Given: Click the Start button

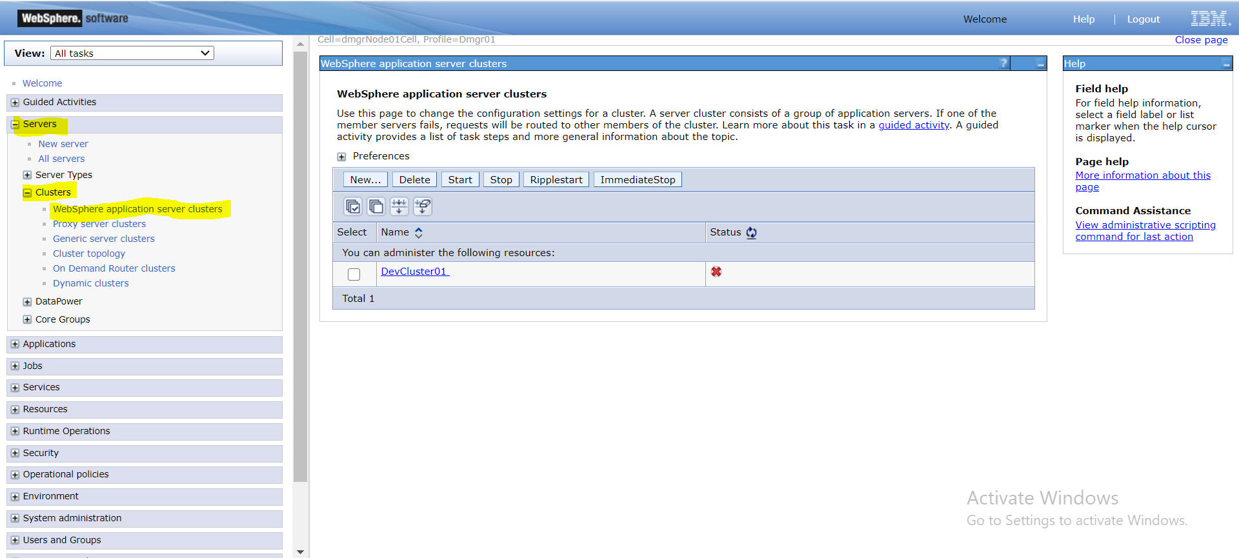Looking at the screenshot, I should coord(460,179).
